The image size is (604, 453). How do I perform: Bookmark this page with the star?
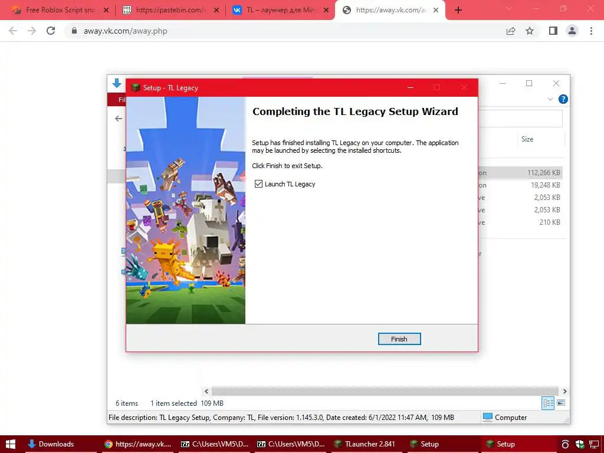[x=530, y=31]
